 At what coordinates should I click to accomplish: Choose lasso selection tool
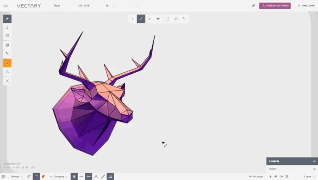click(176, 19)
